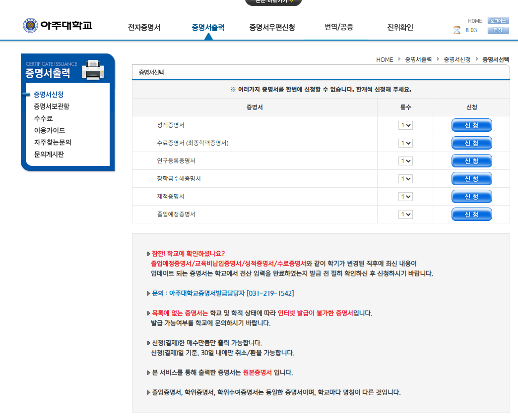Open 증명서보관함 in the sidebar

tap(52, 106)
